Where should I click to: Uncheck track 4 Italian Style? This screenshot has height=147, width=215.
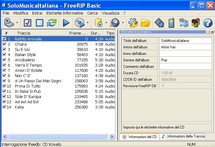pos(4,55)
